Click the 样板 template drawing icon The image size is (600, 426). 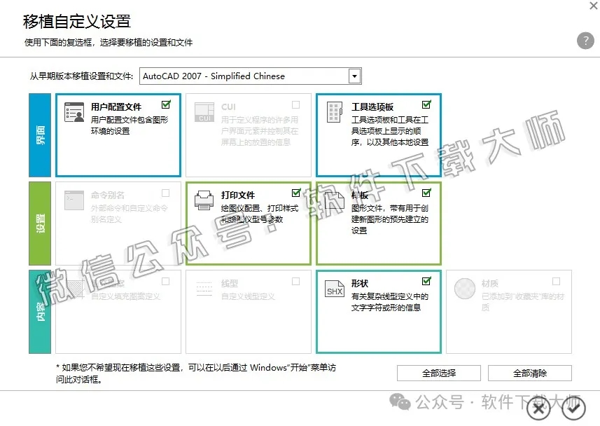334,200
